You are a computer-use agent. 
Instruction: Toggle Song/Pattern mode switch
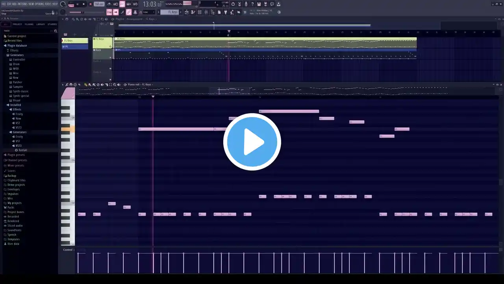click(x=71, y=5)
